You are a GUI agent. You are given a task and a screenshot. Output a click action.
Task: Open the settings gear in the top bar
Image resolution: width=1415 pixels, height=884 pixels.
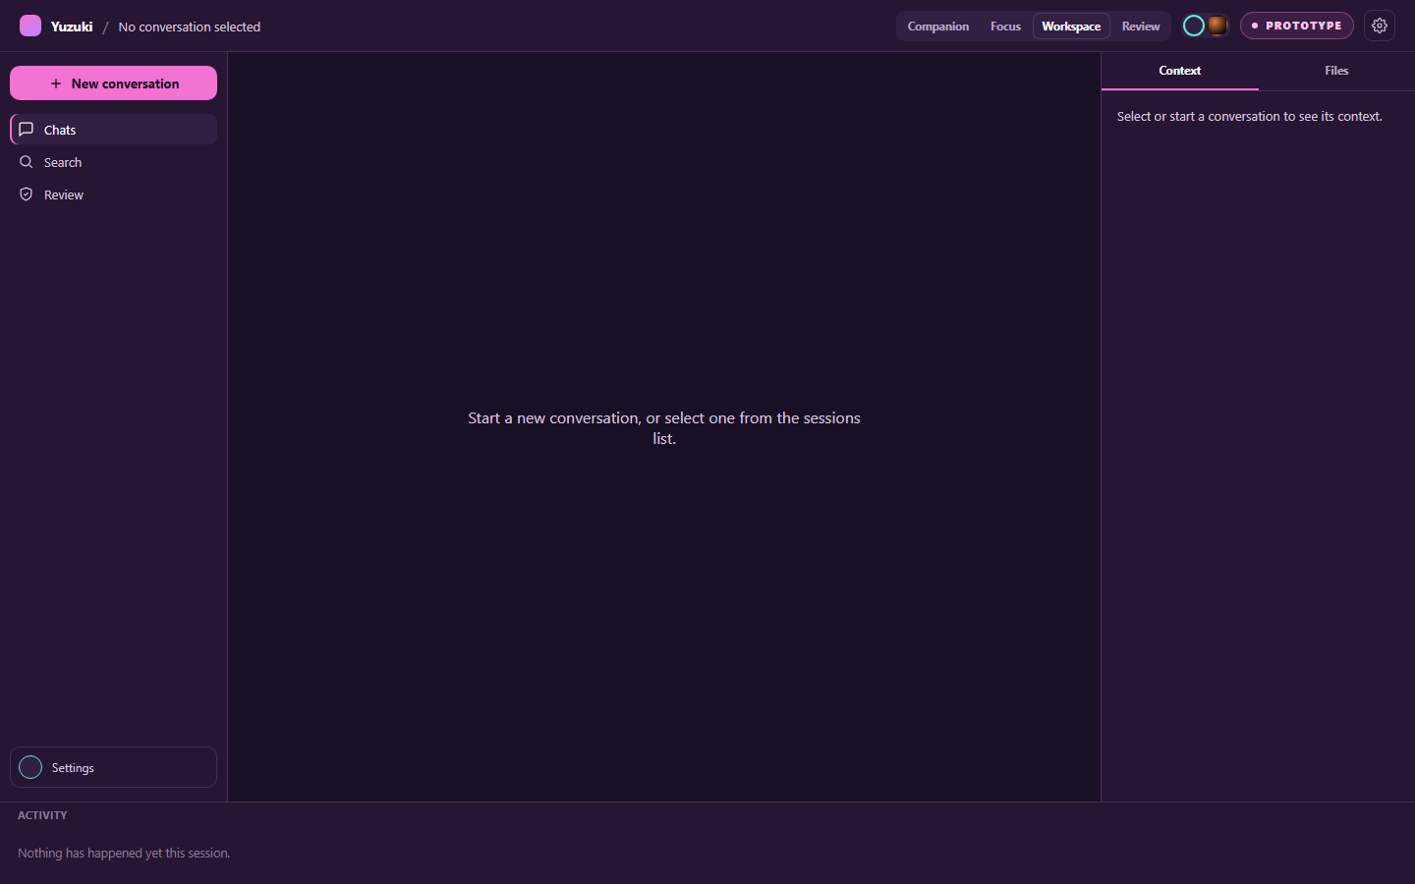pos(1380,26)
